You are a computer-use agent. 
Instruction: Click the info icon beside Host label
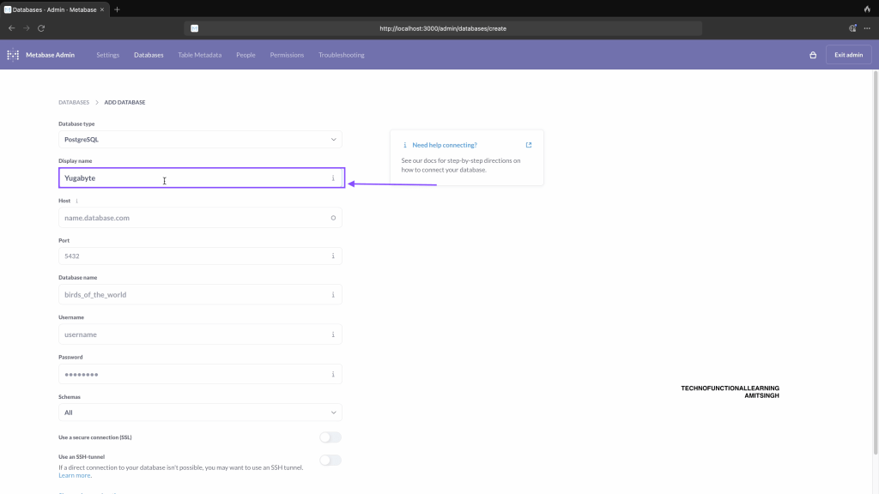[x=77, y=201]
